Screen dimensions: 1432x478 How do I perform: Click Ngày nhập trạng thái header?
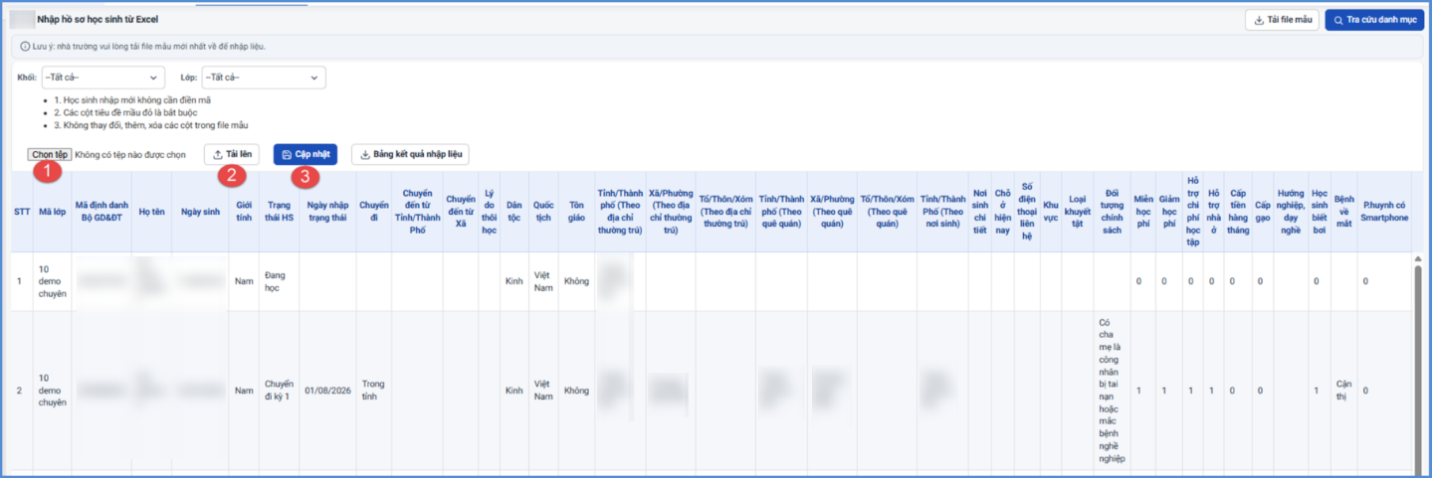pos(327,212)
